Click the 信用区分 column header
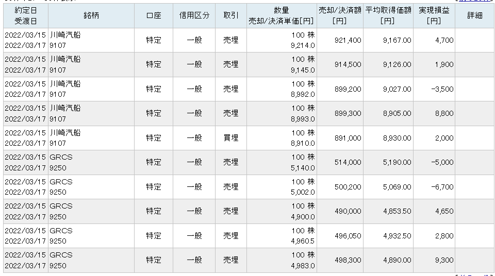 tap(194, 16)
